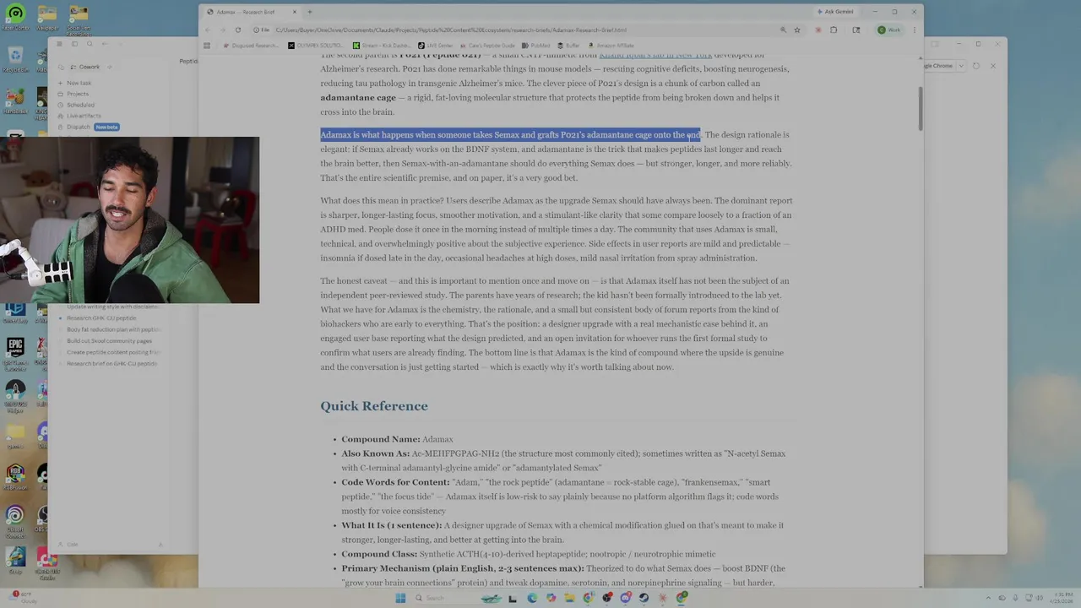Click the file path address bar
This screenshot has width=1081, height=608.
[x=515, y=30]
